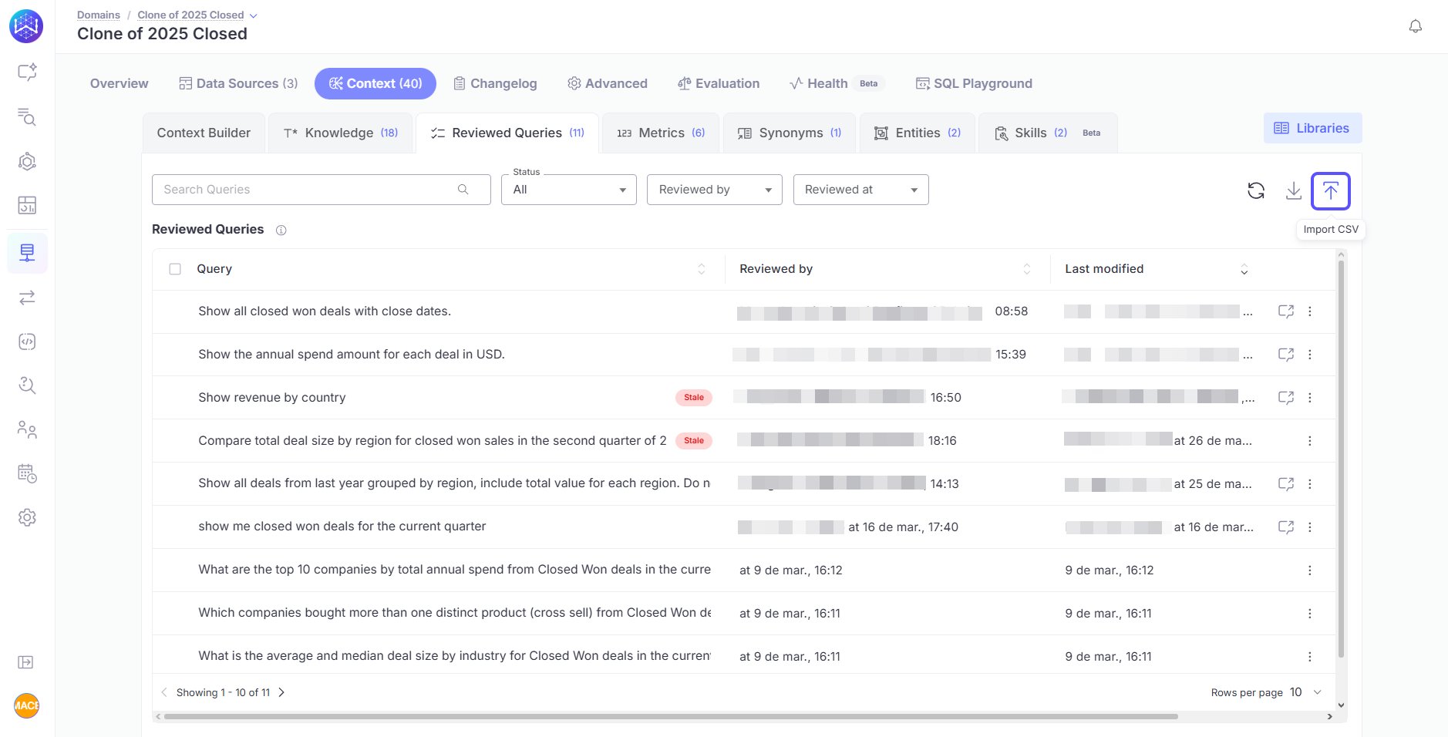Open the highlighted domains icon in the sidebar
This screenshot has height=737, width=1448.
27,253
